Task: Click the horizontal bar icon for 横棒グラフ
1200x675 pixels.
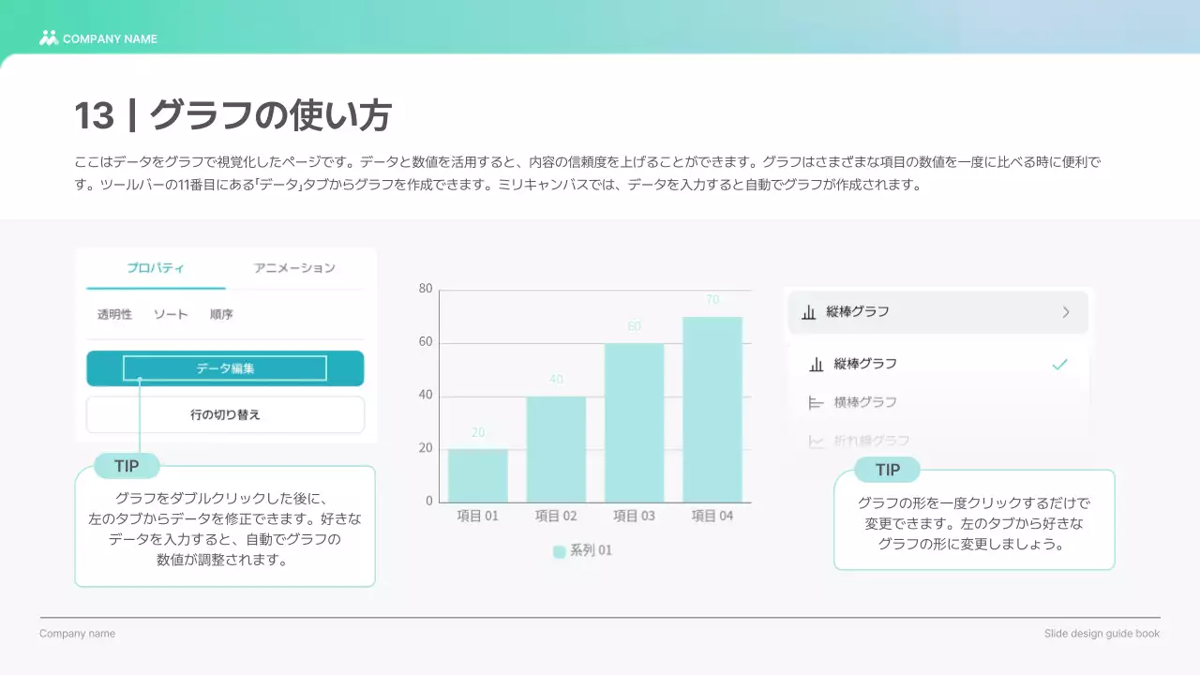Action: tap(816, 402)
